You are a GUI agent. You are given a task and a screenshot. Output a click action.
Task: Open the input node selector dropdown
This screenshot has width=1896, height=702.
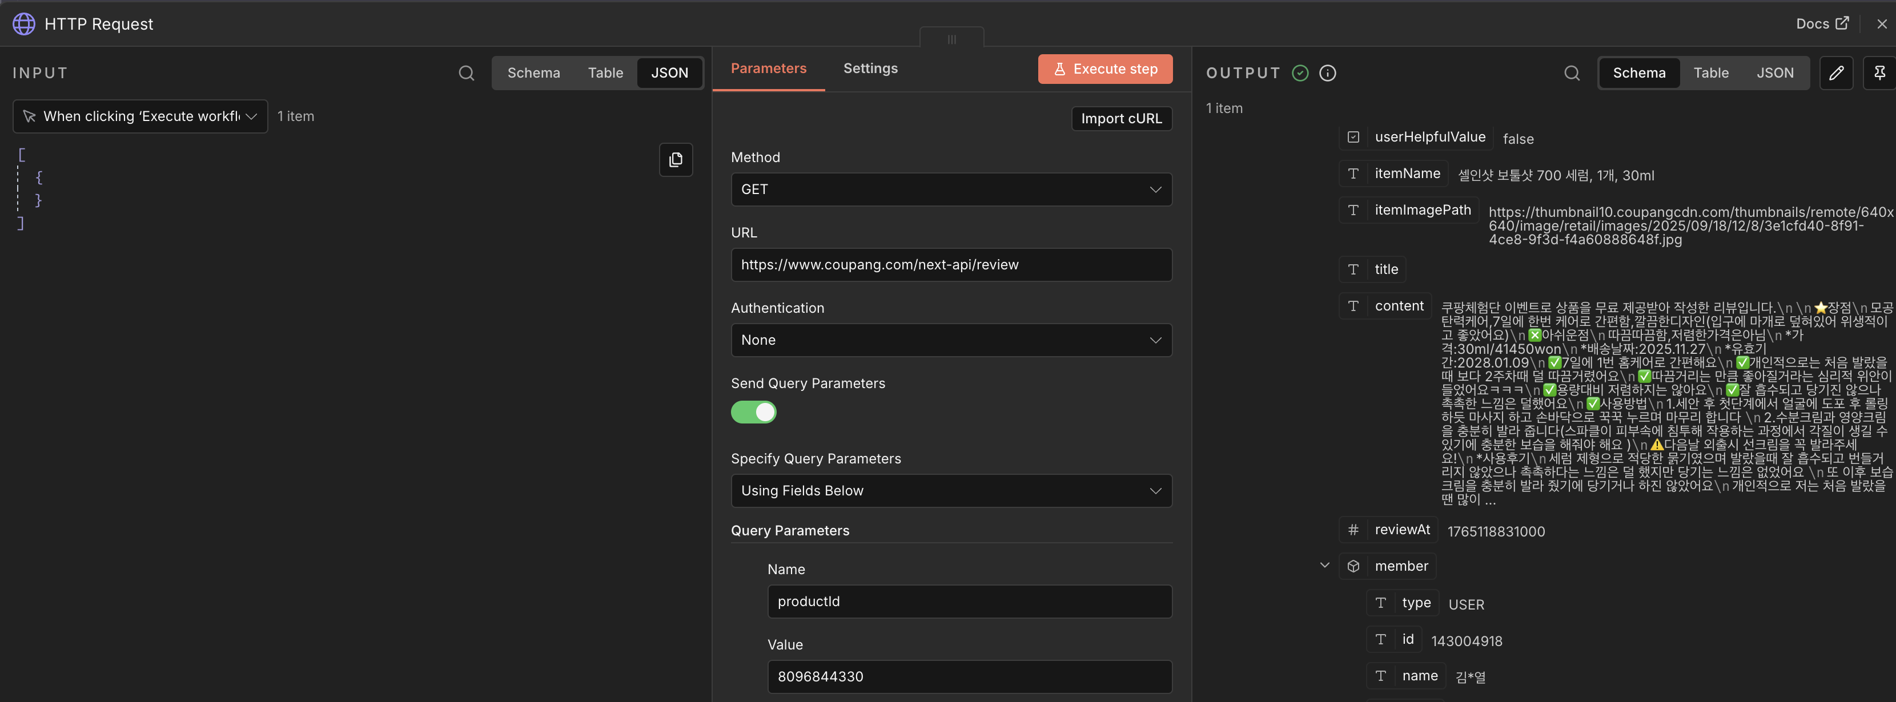140,116
